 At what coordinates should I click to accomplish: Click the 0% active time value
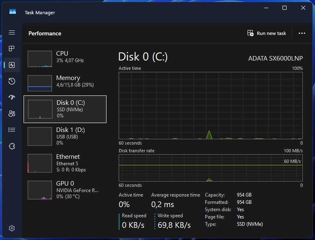point(124,205)
